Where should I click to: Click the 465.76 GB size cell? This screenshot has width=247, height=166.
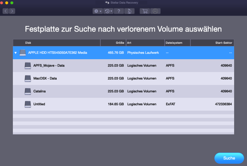click(x=116, y=53)
